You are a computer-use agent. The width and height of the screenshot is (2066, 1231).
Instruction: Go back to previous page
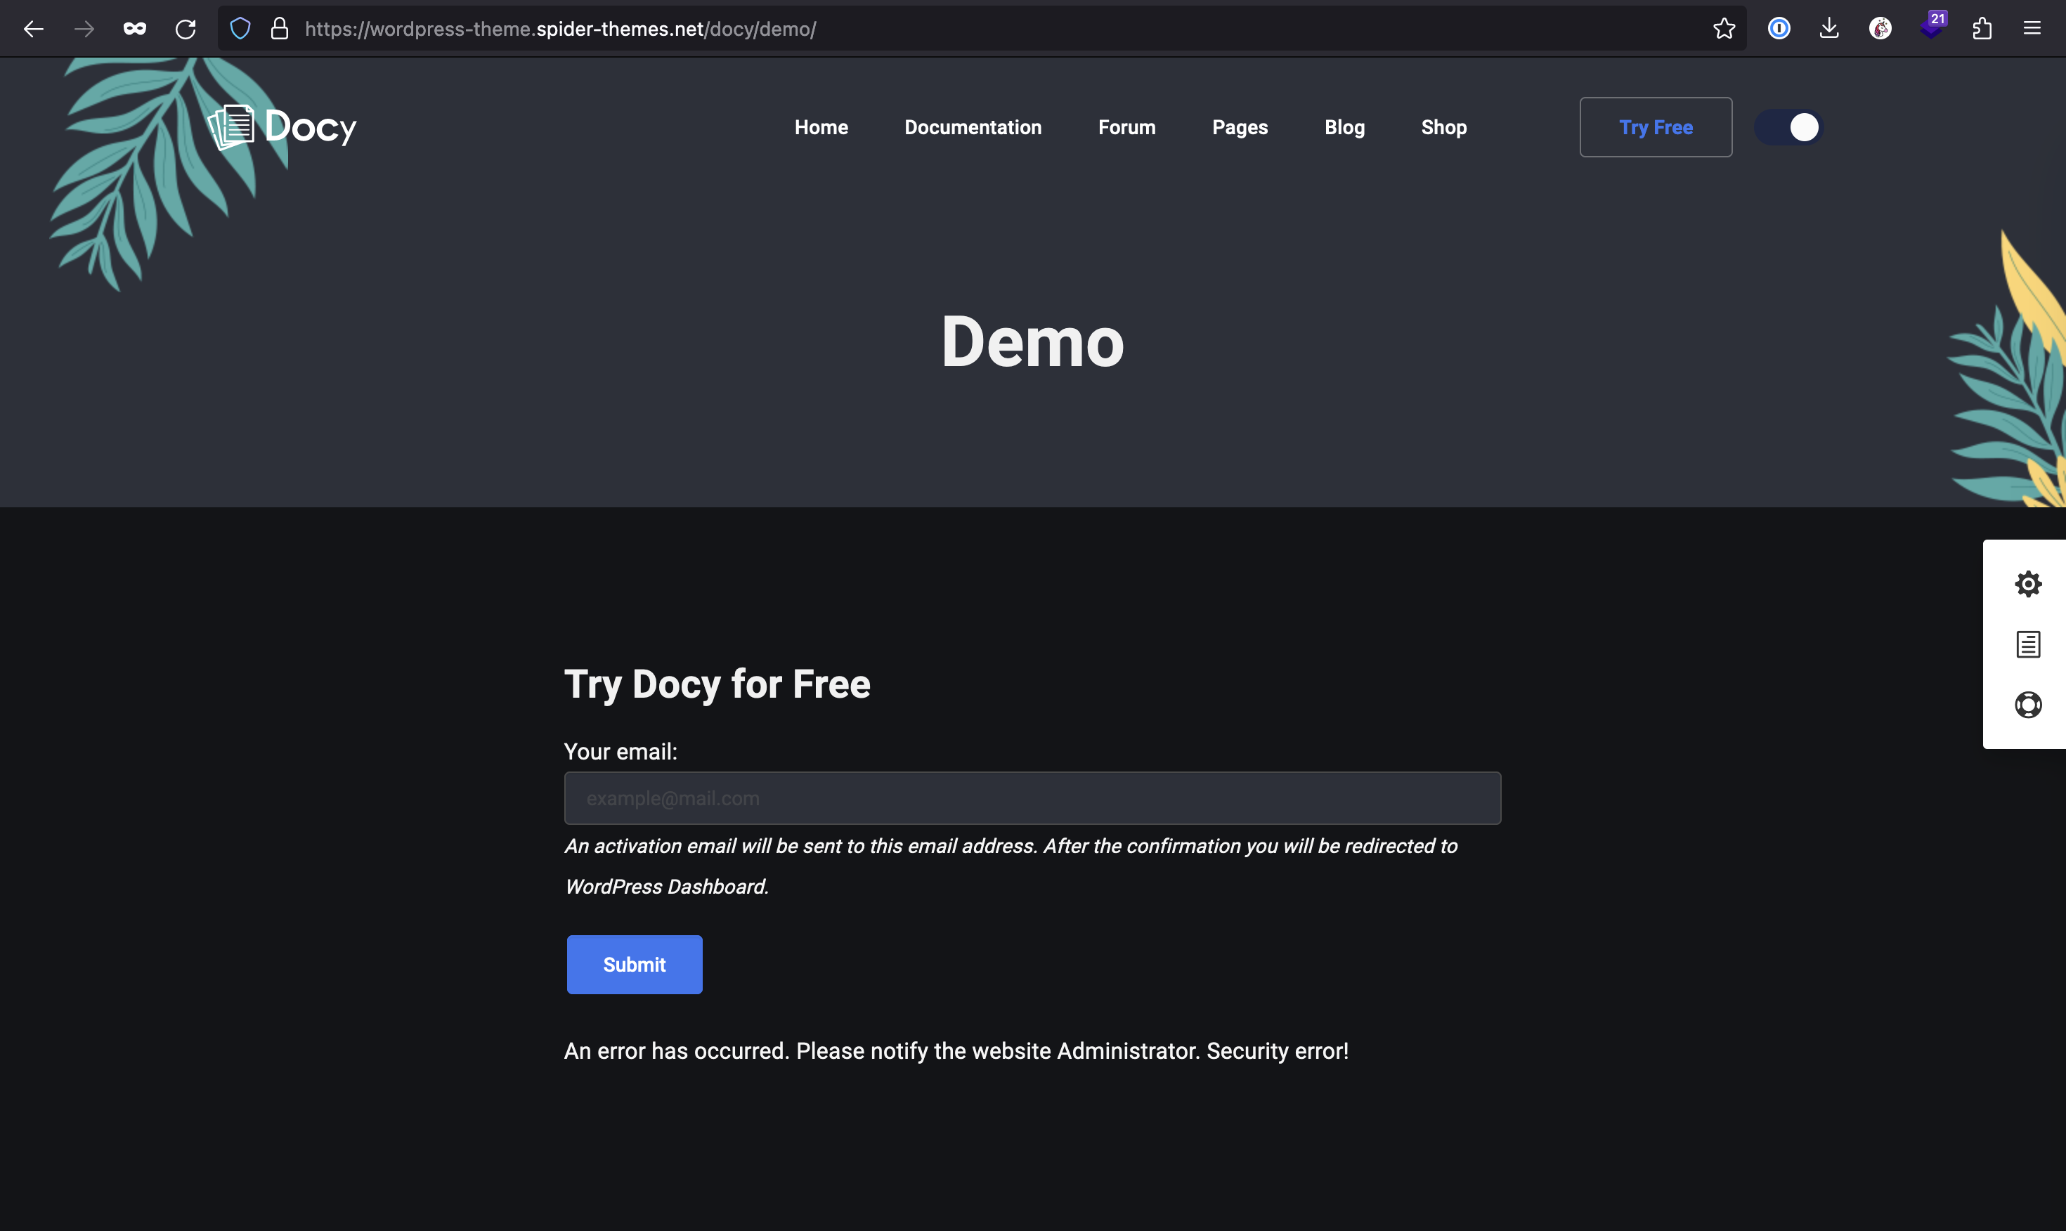(33, 29)
